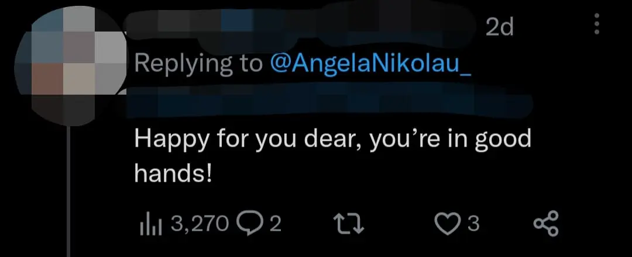Screen dimensions: 632x257
Task: Click the 3,270 views count
Action: pos(199,224)
